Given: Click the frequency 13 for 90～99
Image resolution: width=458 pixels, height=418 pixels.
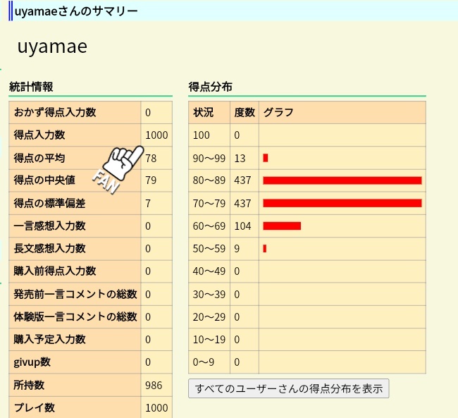Looking at the screenshot, I should [x=240, y=158].
